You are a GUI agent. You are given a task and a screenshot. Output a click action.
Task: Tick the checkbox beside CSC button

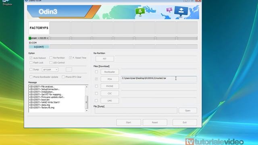(96, 93)
